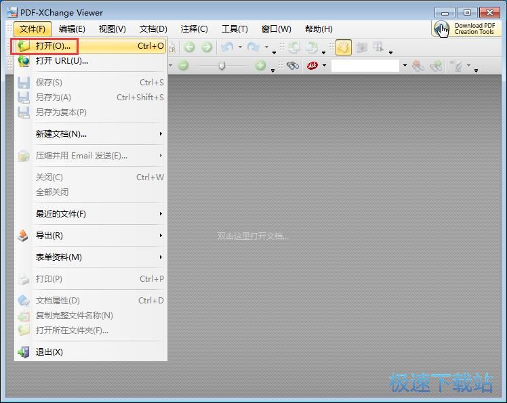
Task: Expand 表单资料(M) submenu
Action: (x=91, y=257)
